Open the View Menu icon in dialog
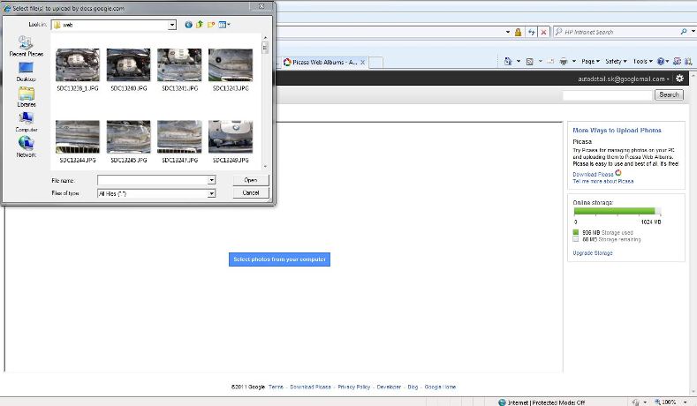This screenshot has height=406, width=697. click(223, 25)
